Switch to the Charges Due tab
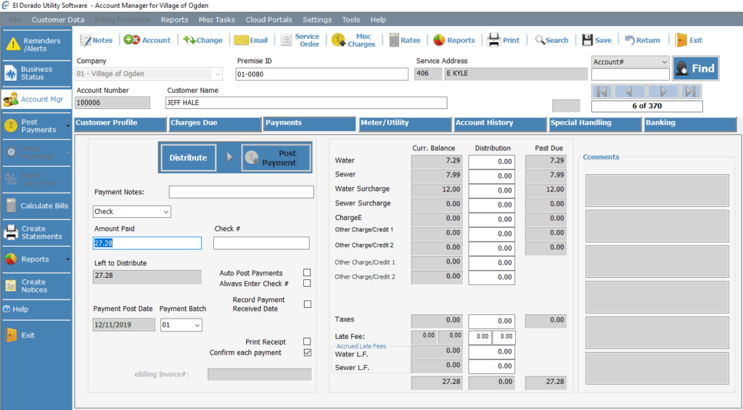 pyautogui.click(x=215, y=123)
